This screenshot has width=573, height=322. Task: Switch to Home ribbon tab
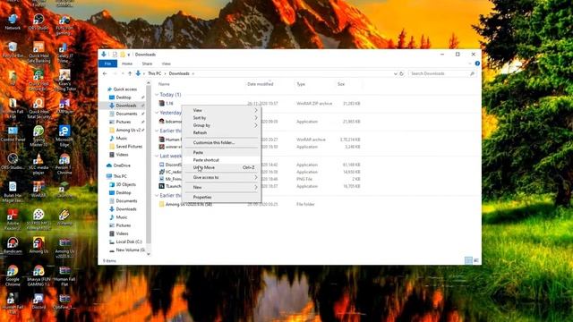click(x=127, y=64)
